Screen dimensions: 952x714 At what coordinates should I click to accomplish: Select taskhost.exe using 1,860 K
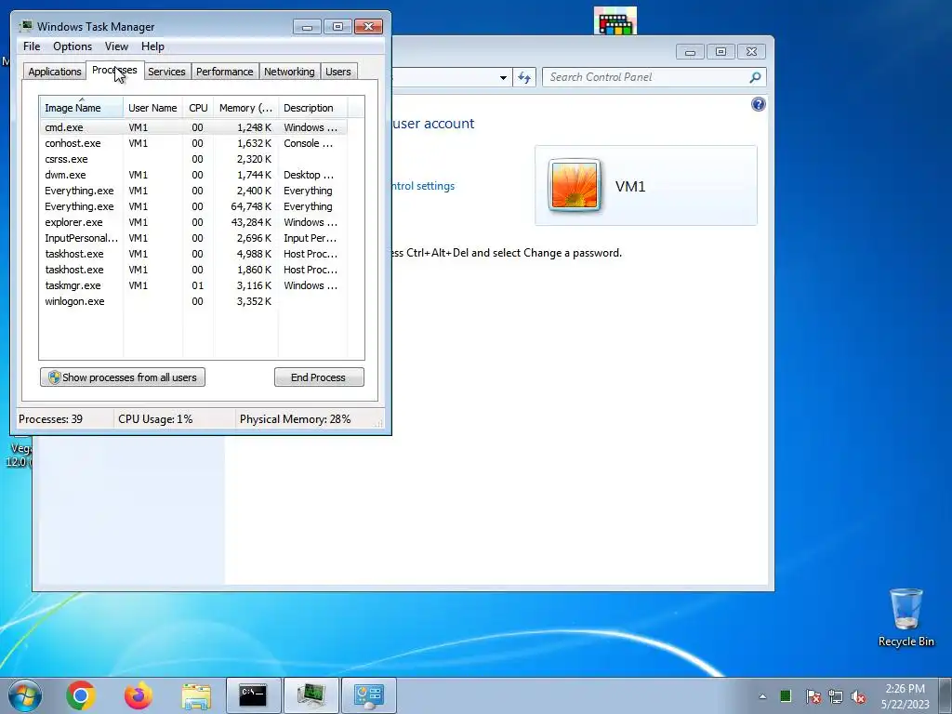pos(193,270)
